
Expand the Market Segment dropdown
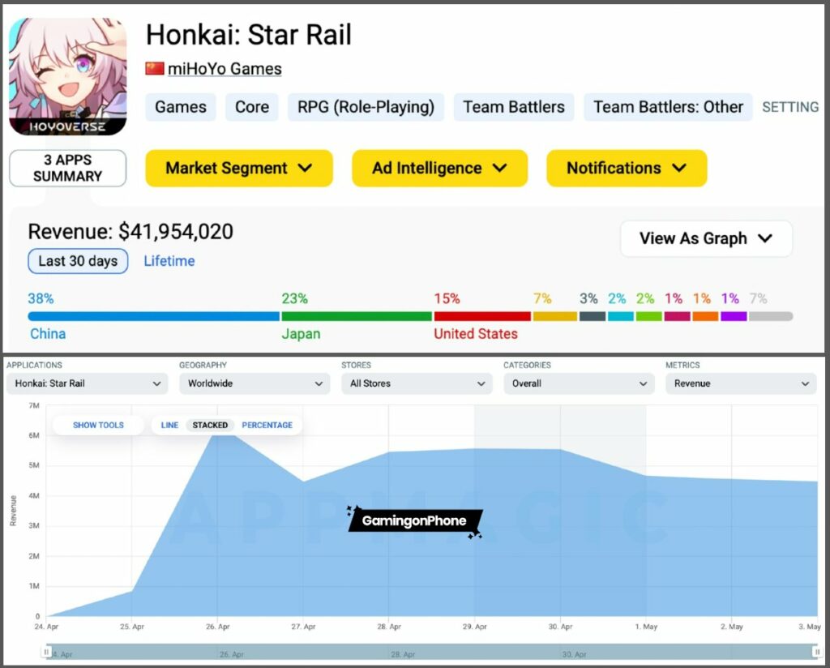(x=239, y=169)
